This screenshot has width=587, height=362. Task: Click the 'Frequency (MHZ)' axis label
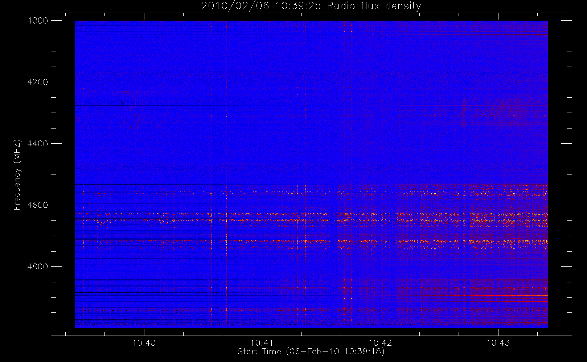click(x=17, y=174)
